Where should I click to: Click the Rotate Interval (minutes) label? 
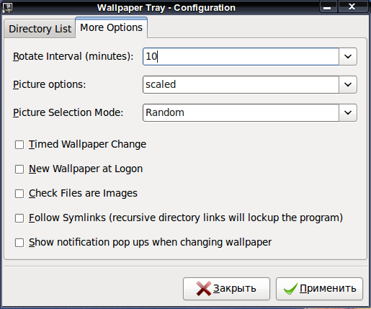coord(73,56)
